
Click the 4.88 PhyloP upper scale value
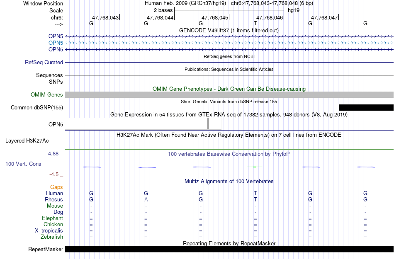tap(53, 154)
